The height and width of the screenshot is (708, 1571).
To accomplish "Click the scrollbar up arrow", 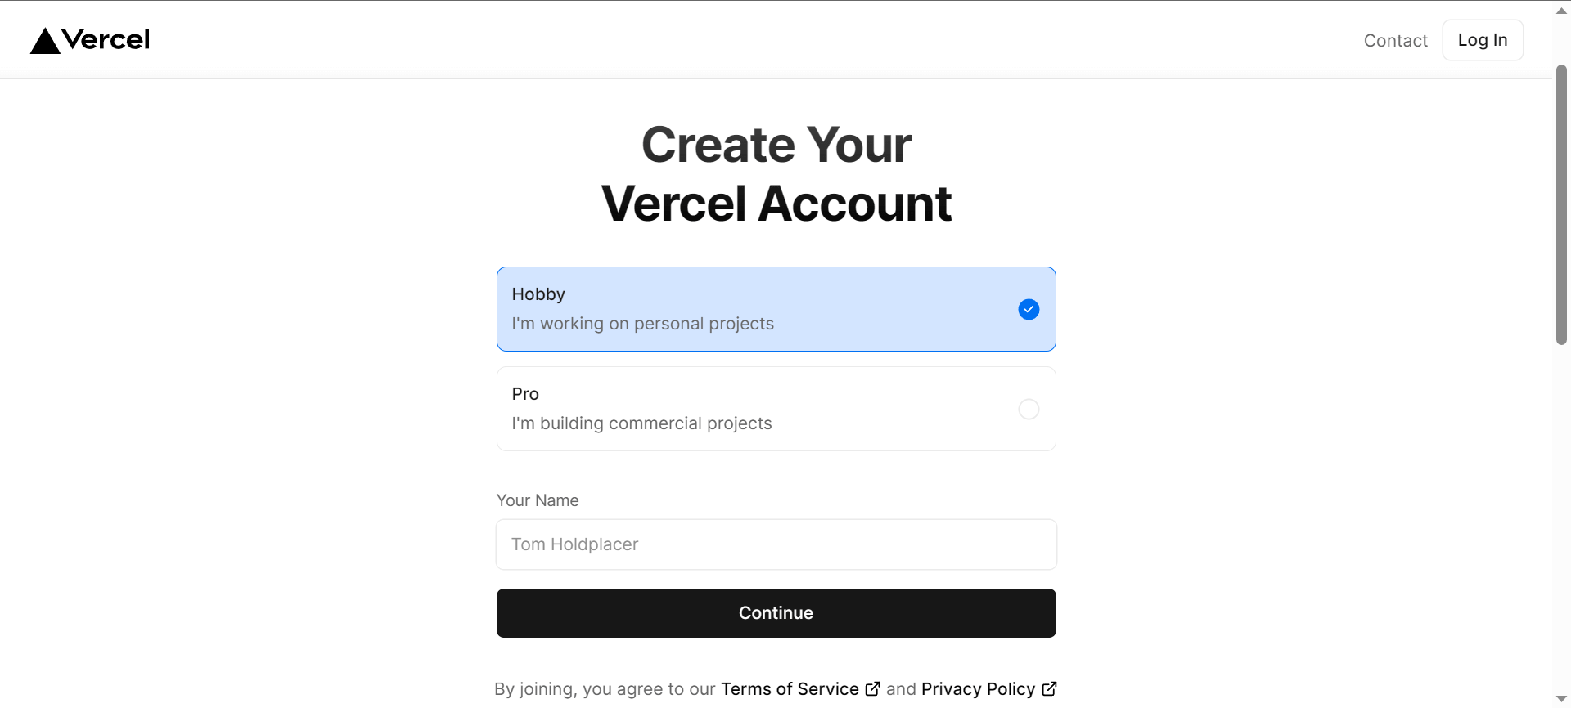I will pyautogui.click(x=1561, y=11).
